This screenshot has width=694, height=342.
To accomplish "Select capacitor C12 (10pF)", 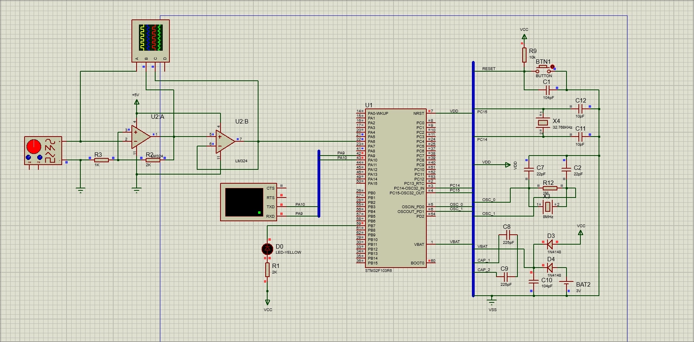I will pos(580,109).
